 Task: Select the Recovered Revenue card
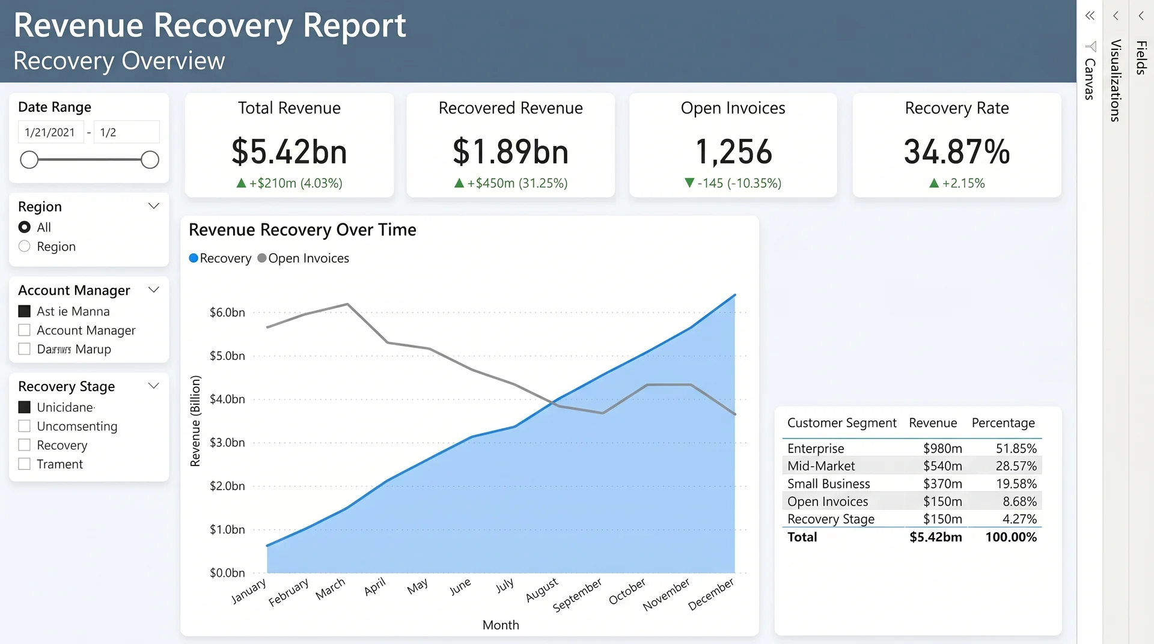(x=510, y=145)
